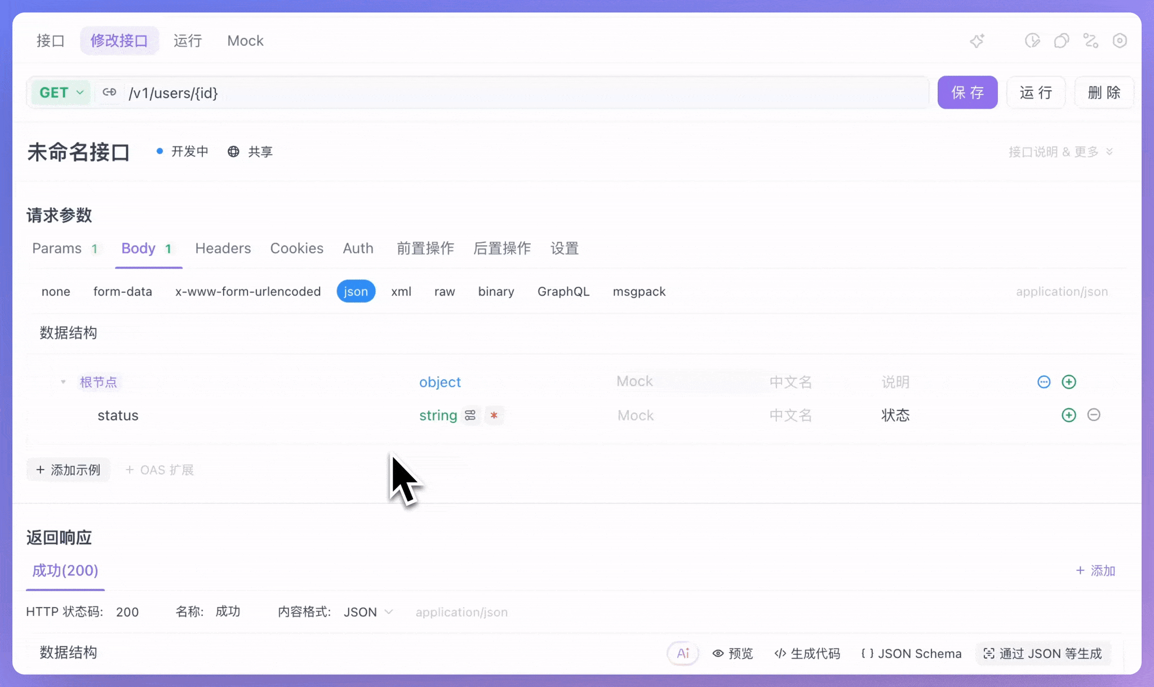The width and height of the screenshot is (1154, 687).
Task: Click the settings hexagon icon at top right
Action: click(x=1120, y=41)
